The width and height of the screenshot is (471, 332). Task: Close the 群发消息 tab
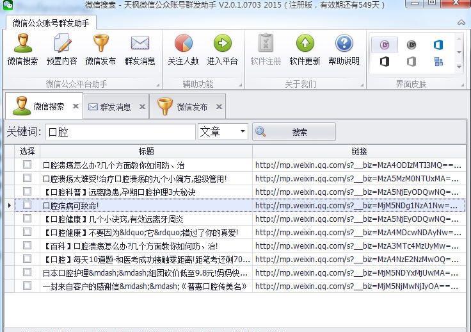pyautogui.click(x=142, y=106)
